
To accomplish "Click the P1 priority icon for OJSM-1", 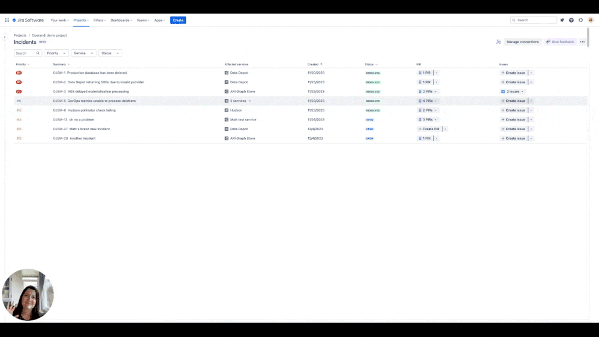I will tap(19, 73).
